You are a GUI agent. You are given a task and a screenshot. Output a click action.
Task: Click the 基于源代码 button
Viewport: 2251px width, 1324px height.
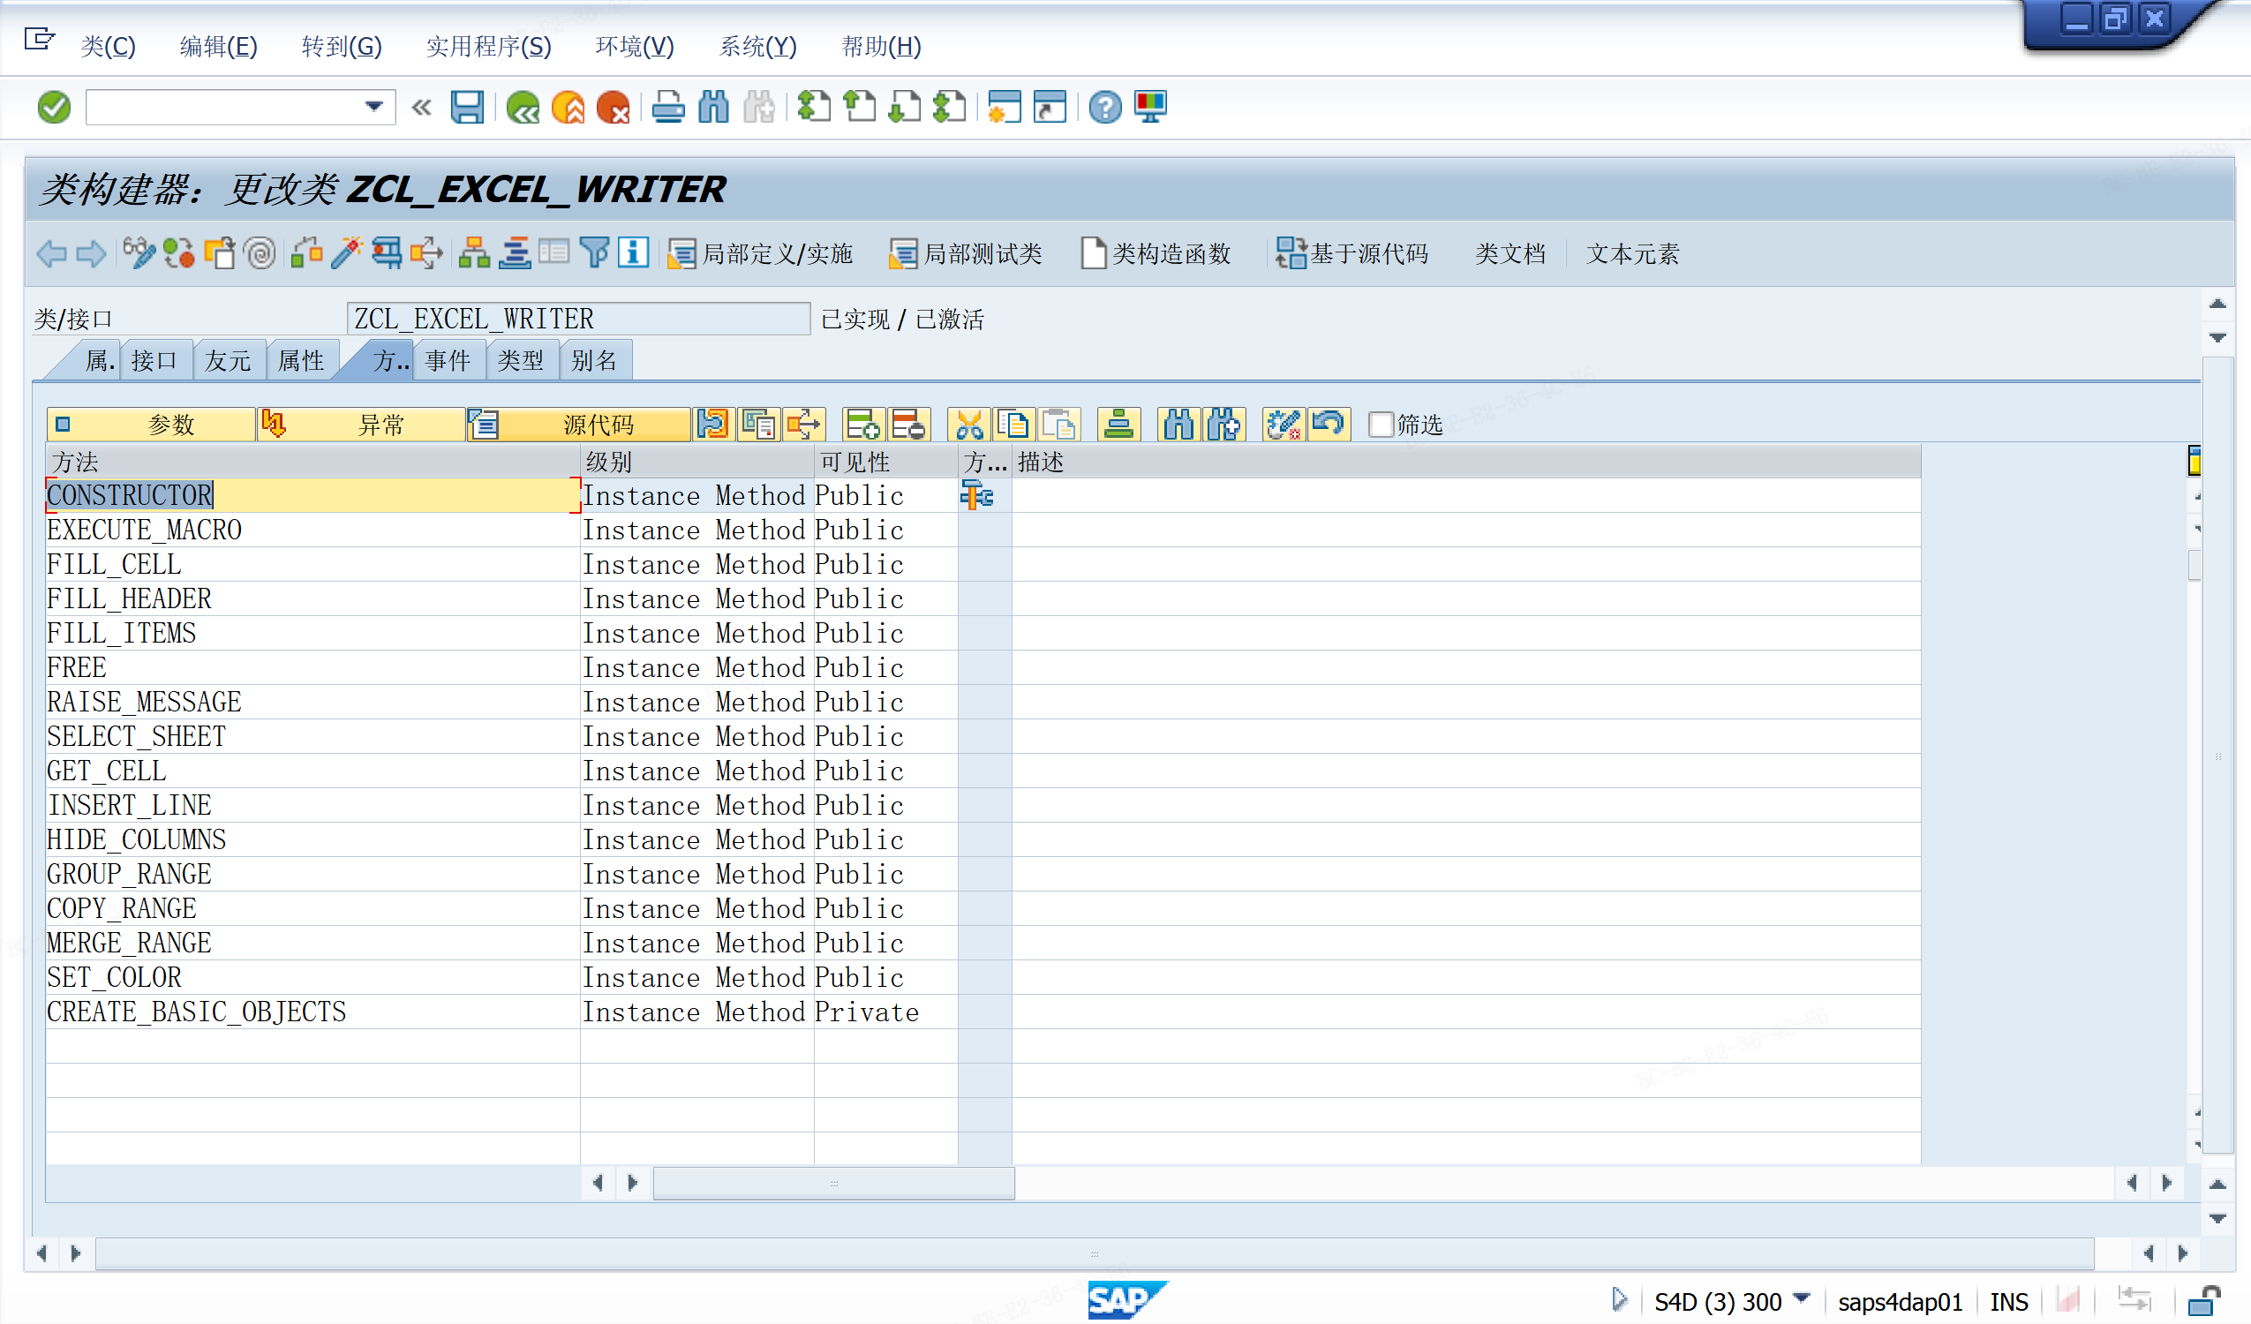point(1352,253)
